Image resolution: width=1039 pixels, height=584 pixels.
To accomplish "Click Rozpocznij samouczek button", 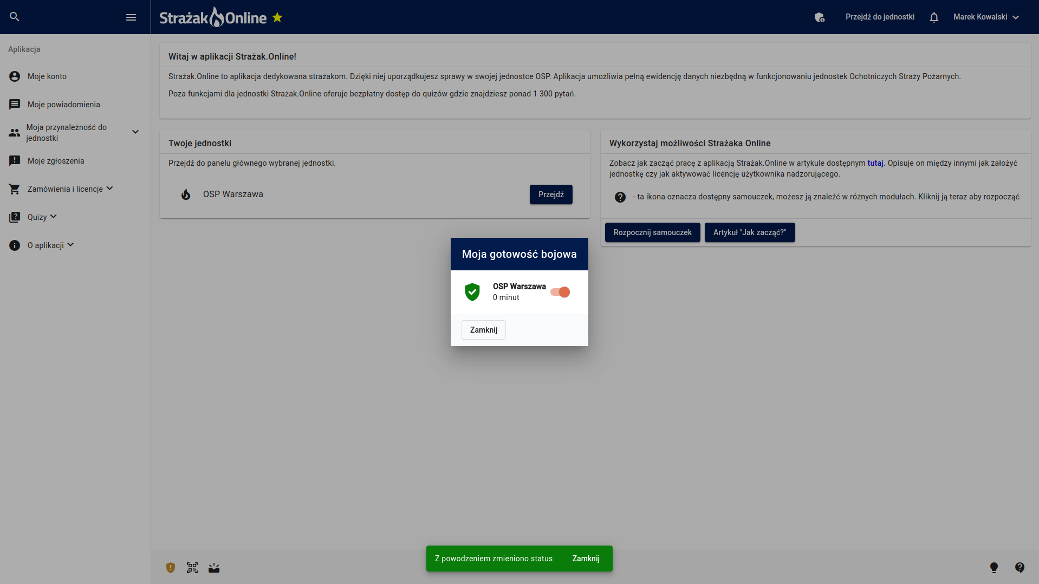I will click(652, 232).
